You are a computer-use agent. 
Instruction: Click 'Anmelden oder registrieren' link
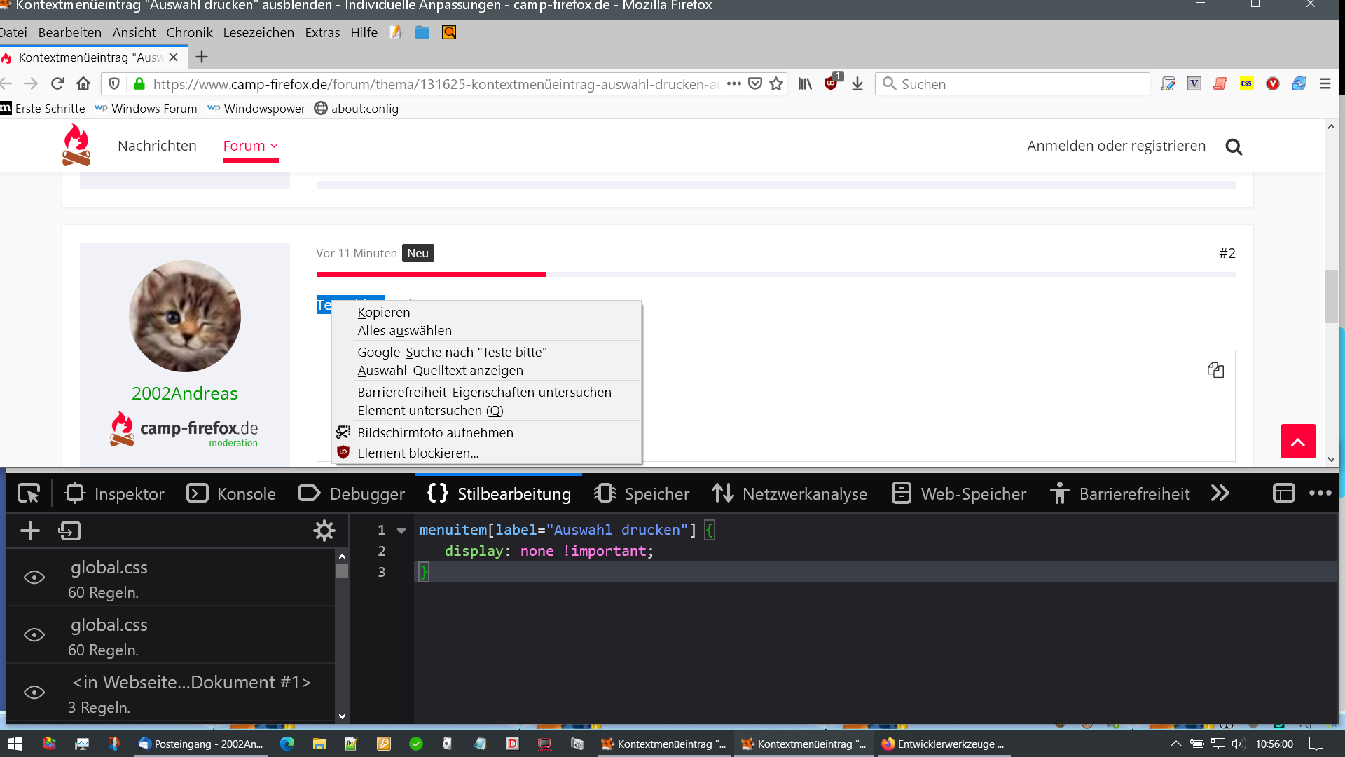click(x=1116, y=146)
